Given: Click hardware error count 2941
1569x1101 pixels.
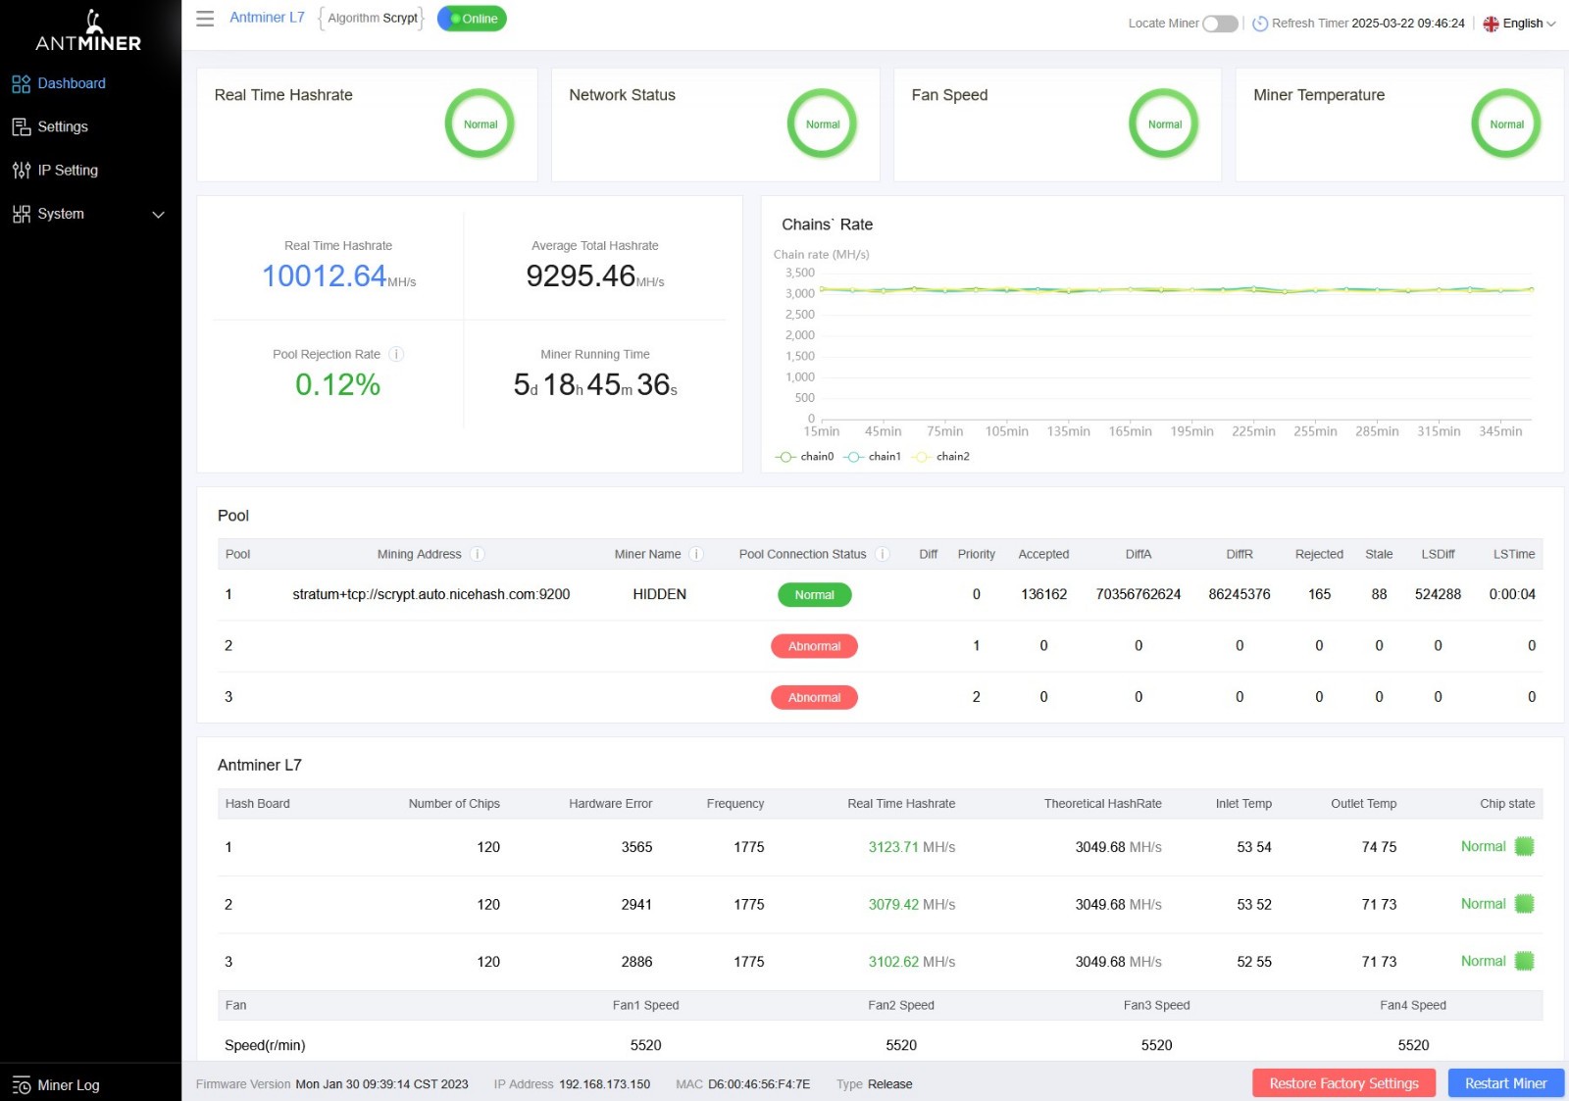Looking at the screenshot, I should pyautogui.click(x=636, y=905).
